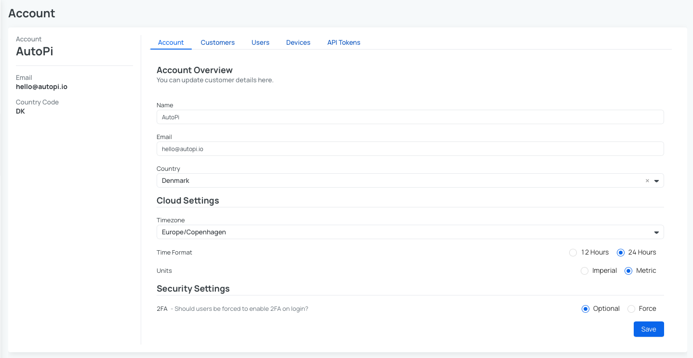Clear the selected Denmark country value
The width and height of the screenshot is (693, 358).
click(x=647, y=180)
